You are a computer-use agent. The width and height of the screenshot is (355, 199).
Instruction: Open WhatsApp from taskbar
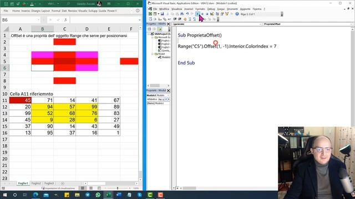[98, 195]
